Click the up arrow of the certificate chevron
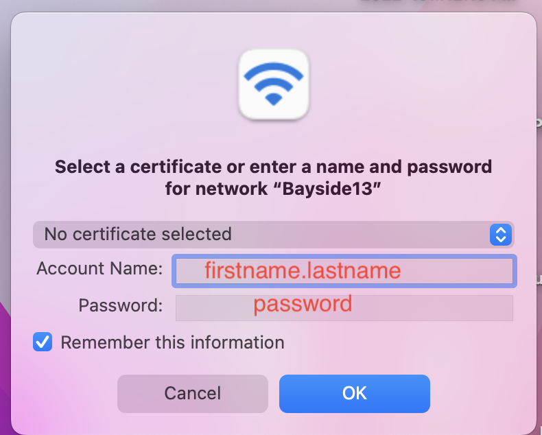The height and width of the screenshot is (435, 542). coord(501,231)
